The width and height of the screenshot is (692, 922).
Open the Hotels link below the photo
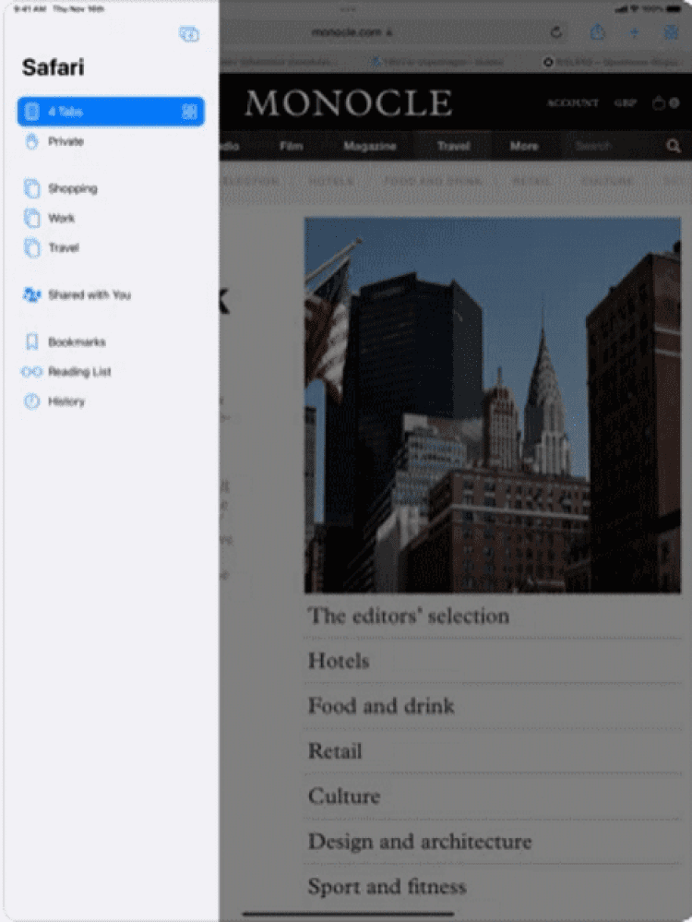[339, 661]
